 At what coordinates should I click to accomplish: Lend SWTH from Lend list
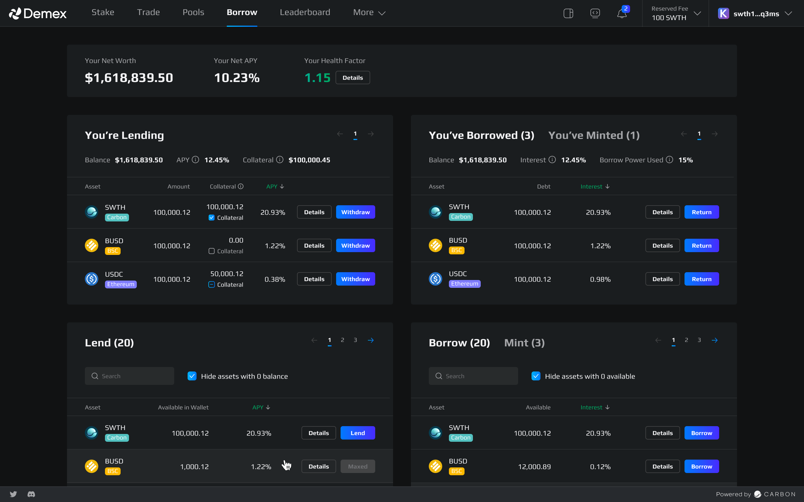pyautogui.click(x=358, y=433)
